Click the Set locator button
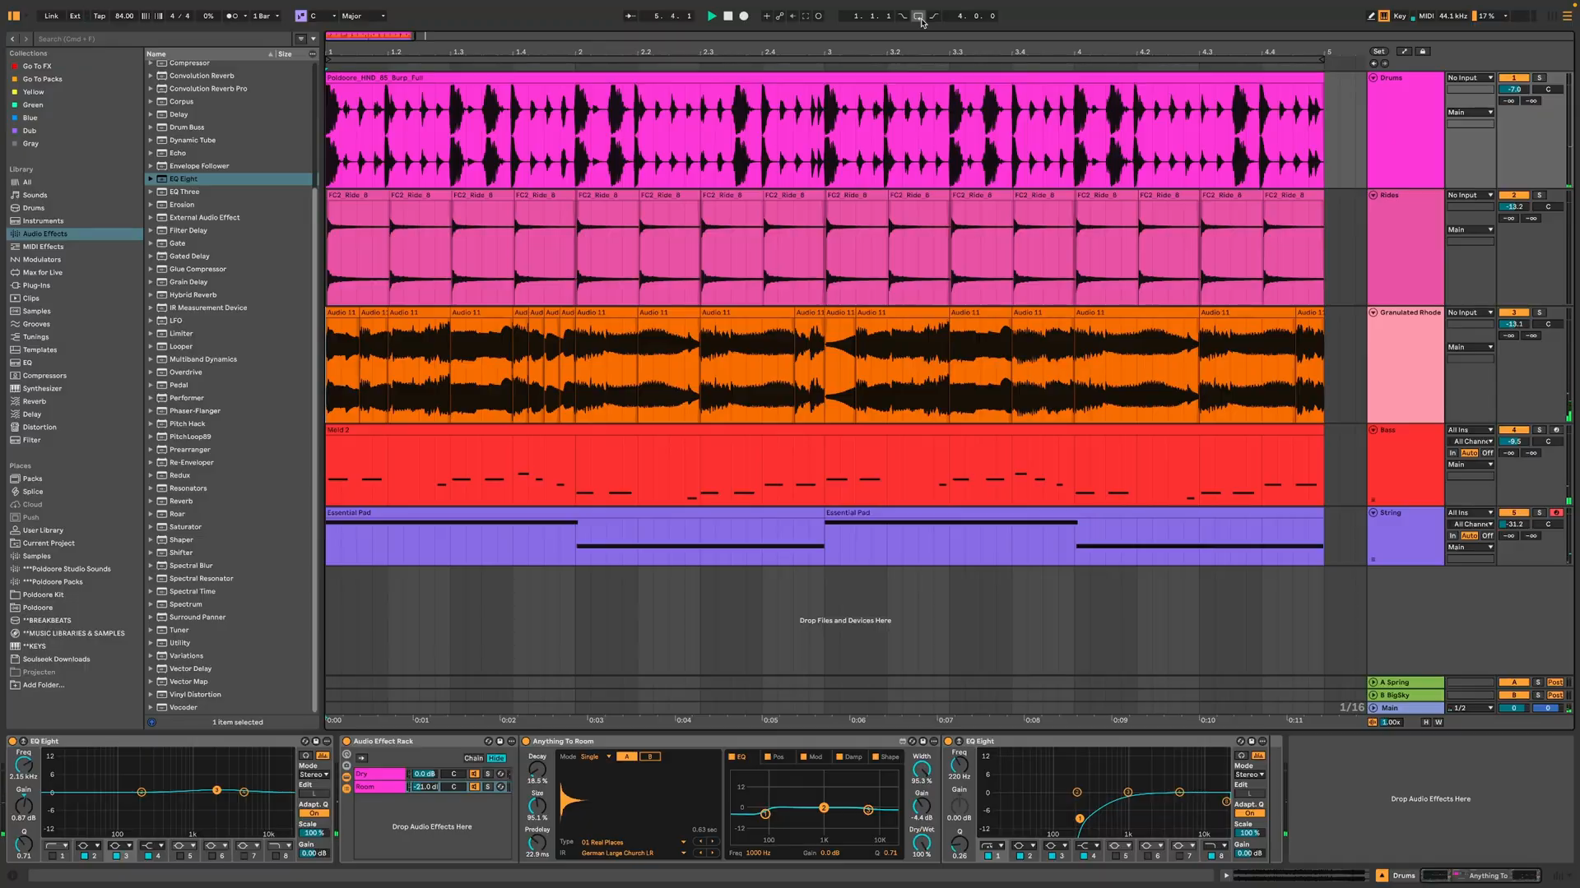Screen dimensions: 1580x888 click(1378, 52)
